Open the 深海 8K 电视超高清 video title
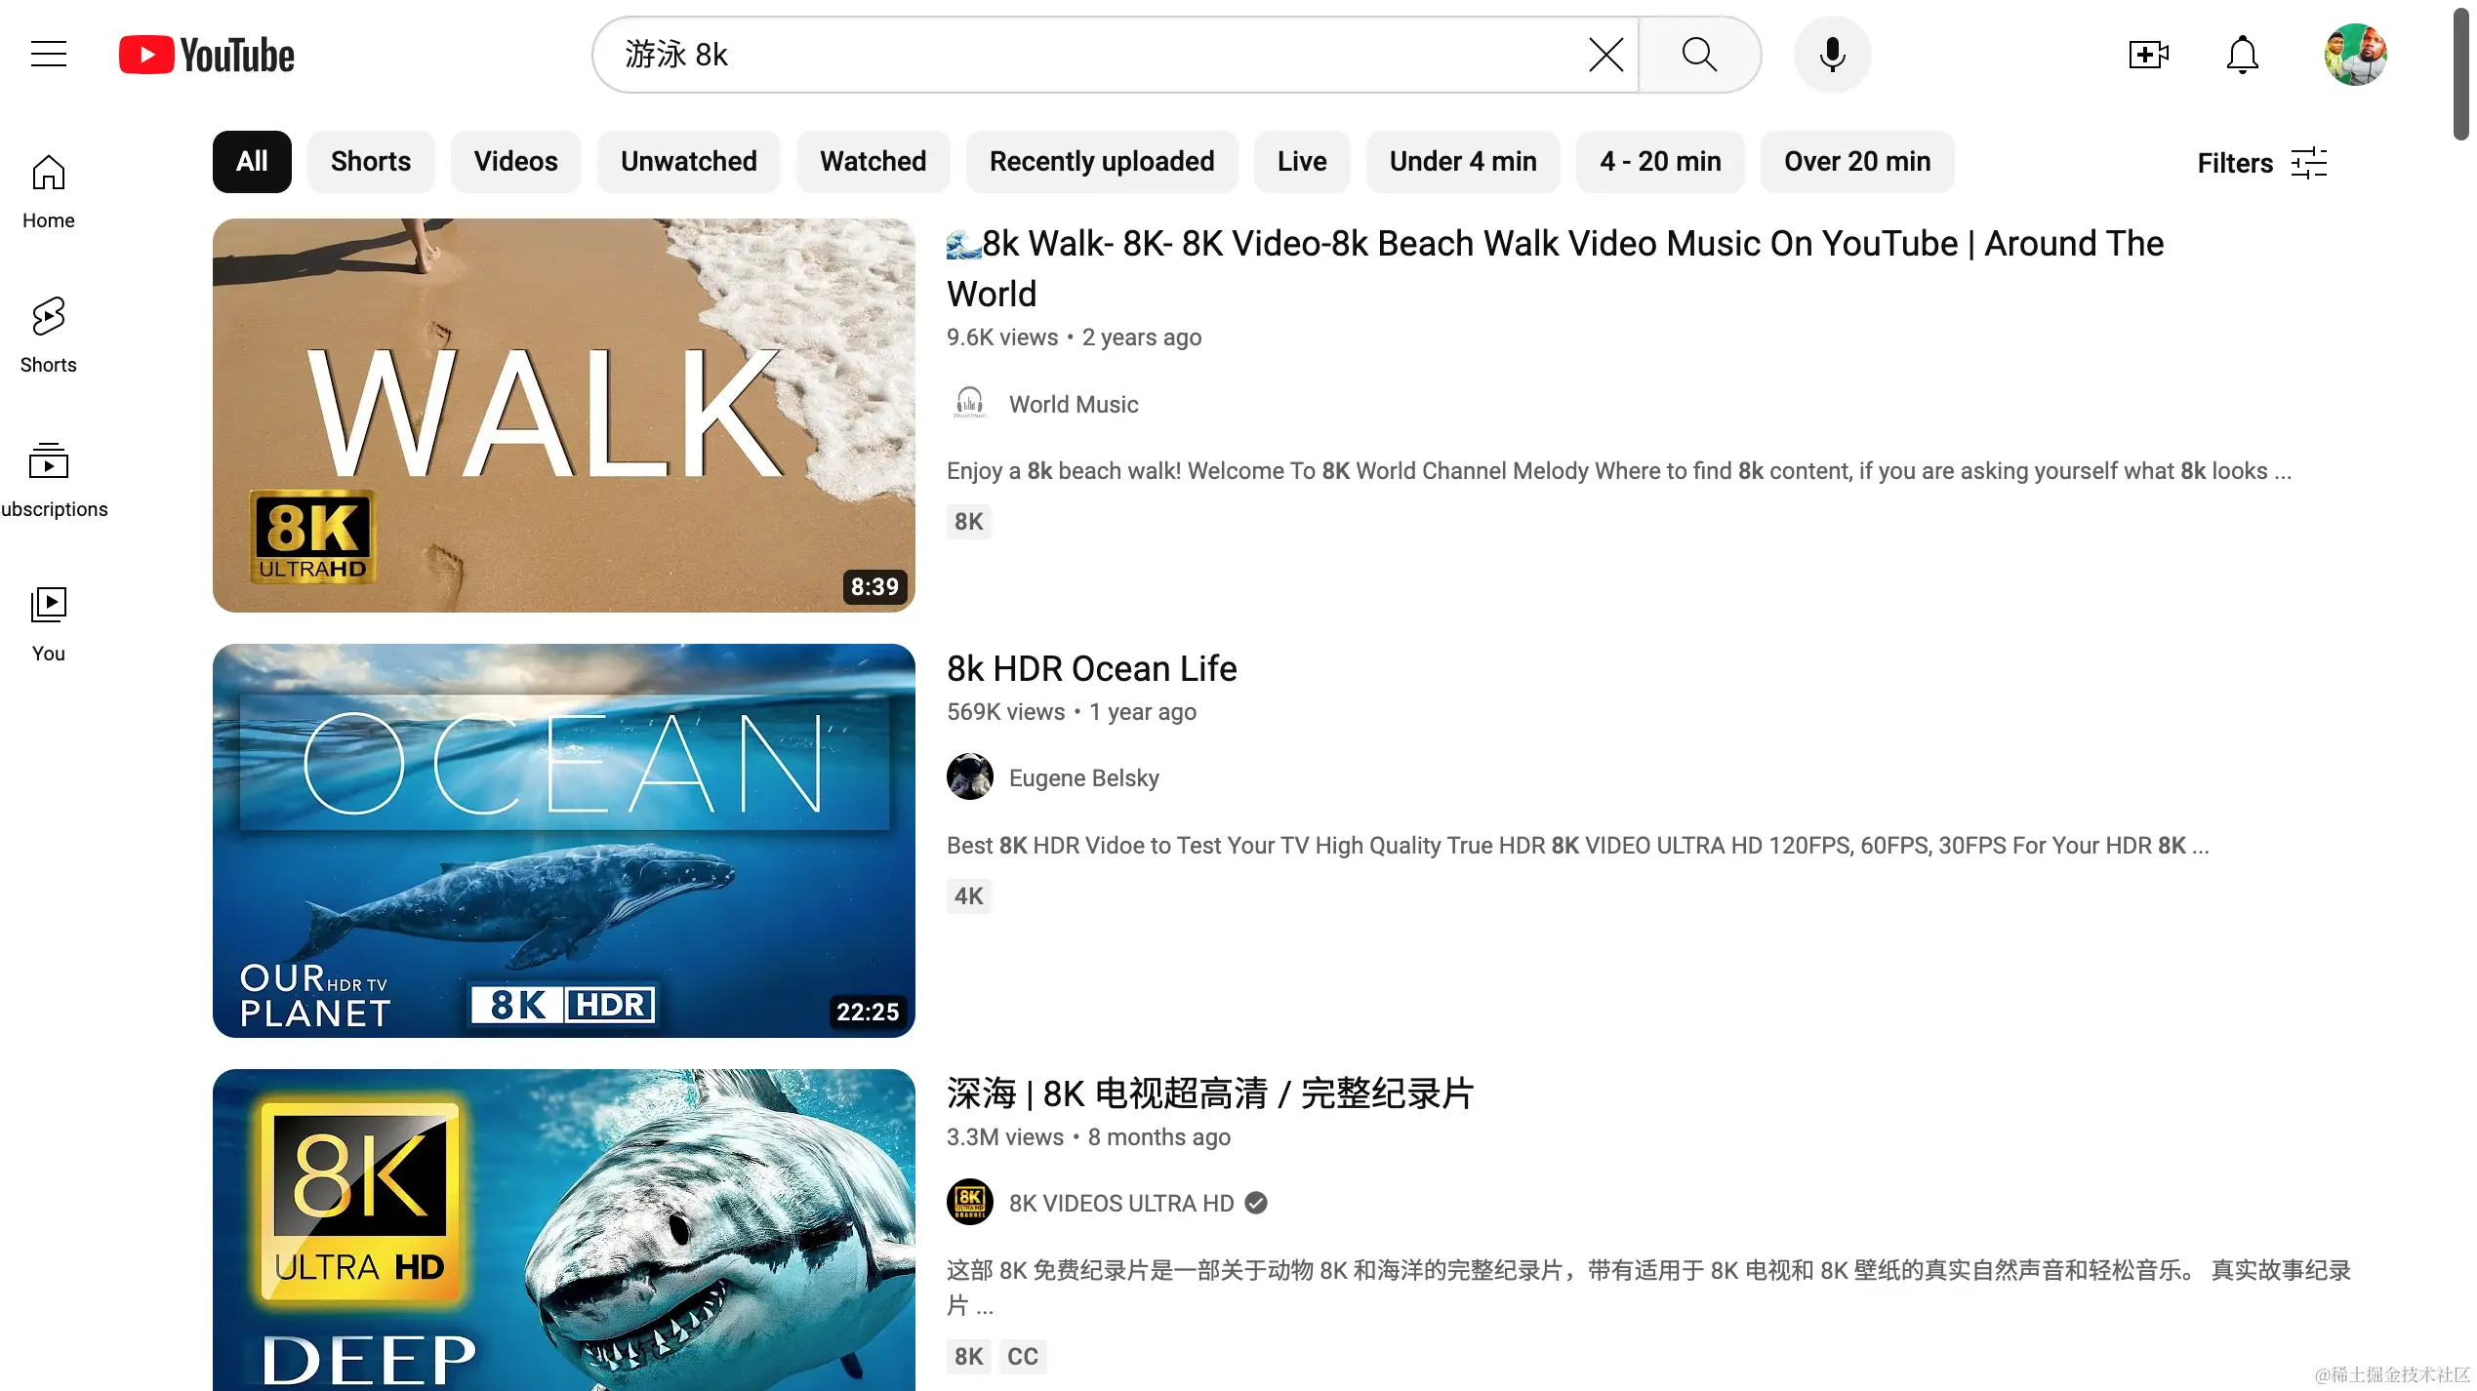This screenshot has height=1391, width=2477. [1210, 1094]
